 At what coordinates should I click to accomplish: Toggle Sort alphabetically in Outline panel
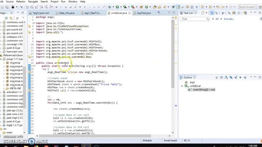click(x=226, y=78)
